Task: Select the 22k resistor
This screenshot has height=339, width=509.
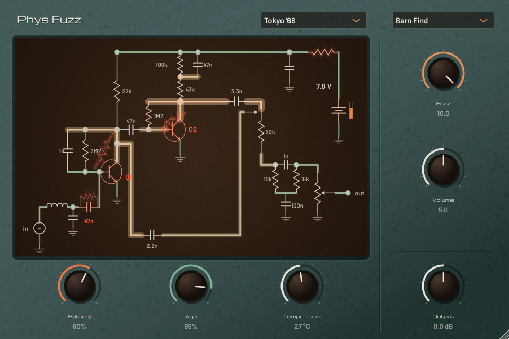Action: coord(117,91)
